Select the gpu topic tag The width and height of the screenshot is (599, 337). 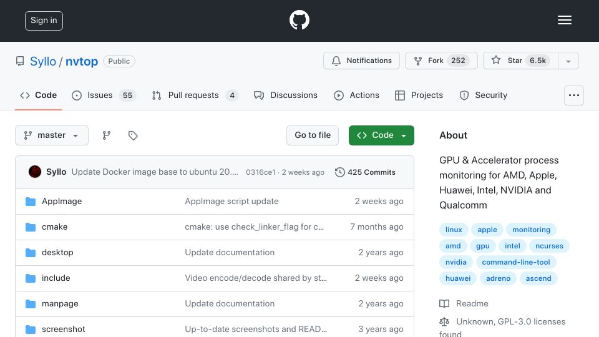click(x=483, y=246)
